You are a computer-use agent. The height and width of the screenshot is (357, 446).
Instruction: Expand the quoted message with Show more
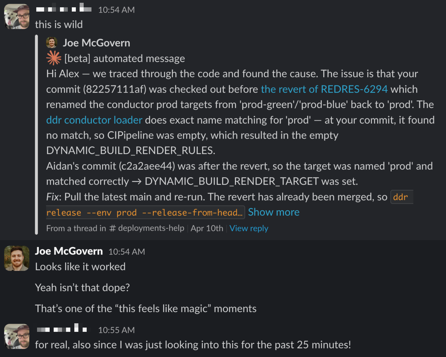coord(274,212)
